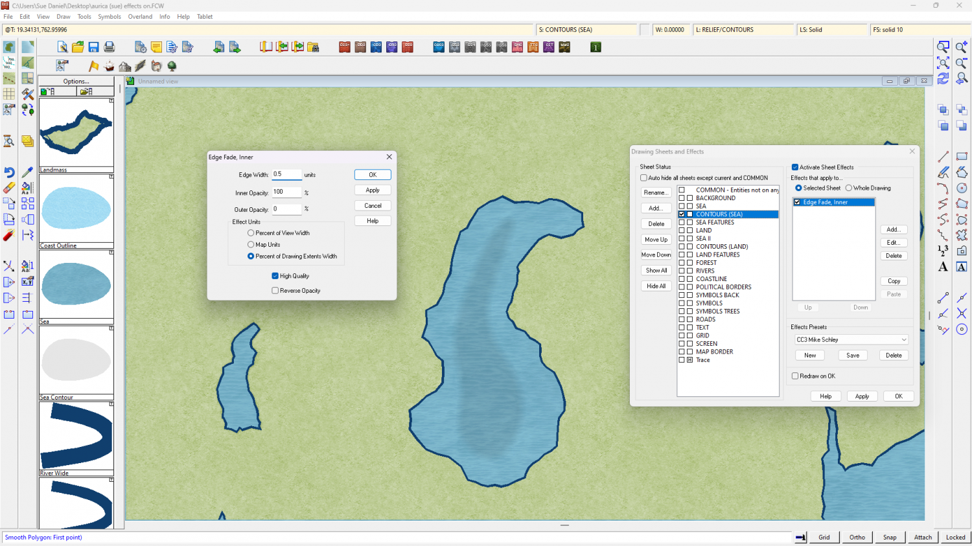The width and height of the screenshot is (972, 546).
Task: Click the green 1 icon in toolbar
Action: 596,47
